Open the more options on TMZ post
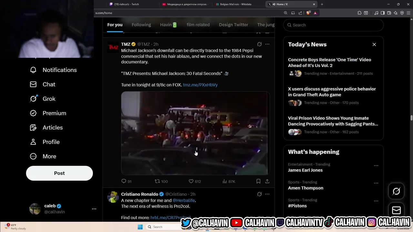The image size is (413, 232). click(267, 44)
